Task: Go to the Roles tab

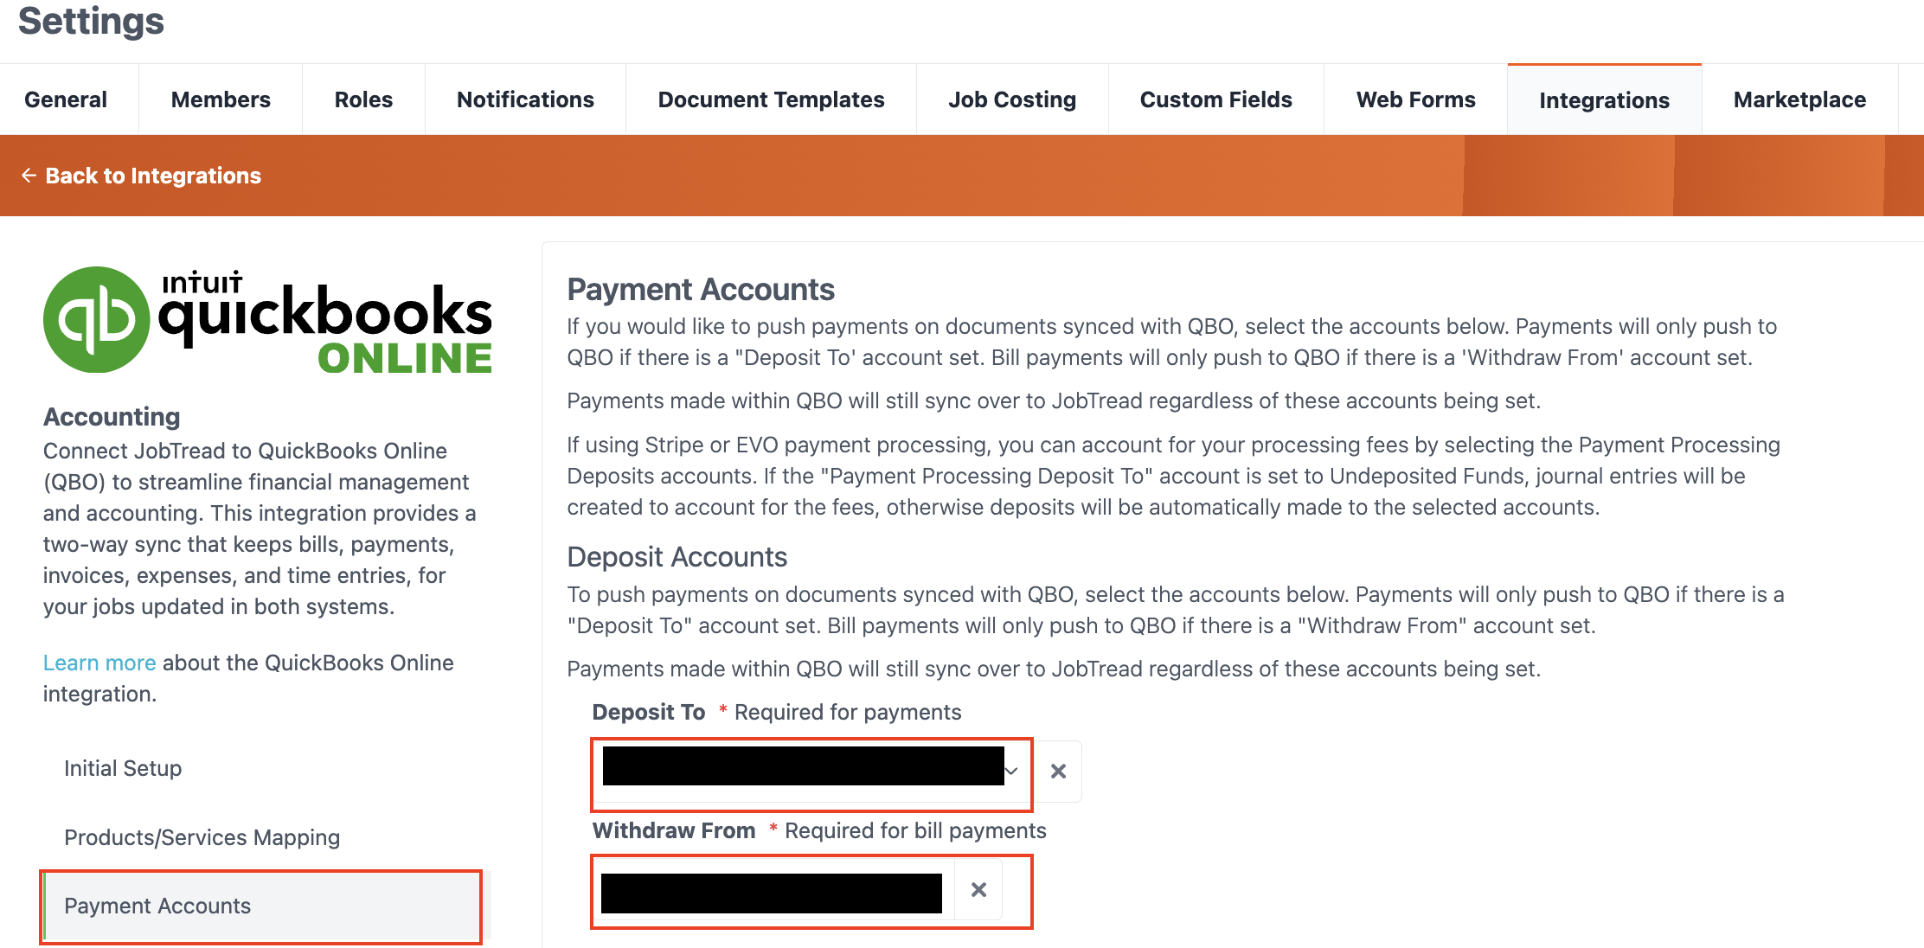Action: [363, 99]
